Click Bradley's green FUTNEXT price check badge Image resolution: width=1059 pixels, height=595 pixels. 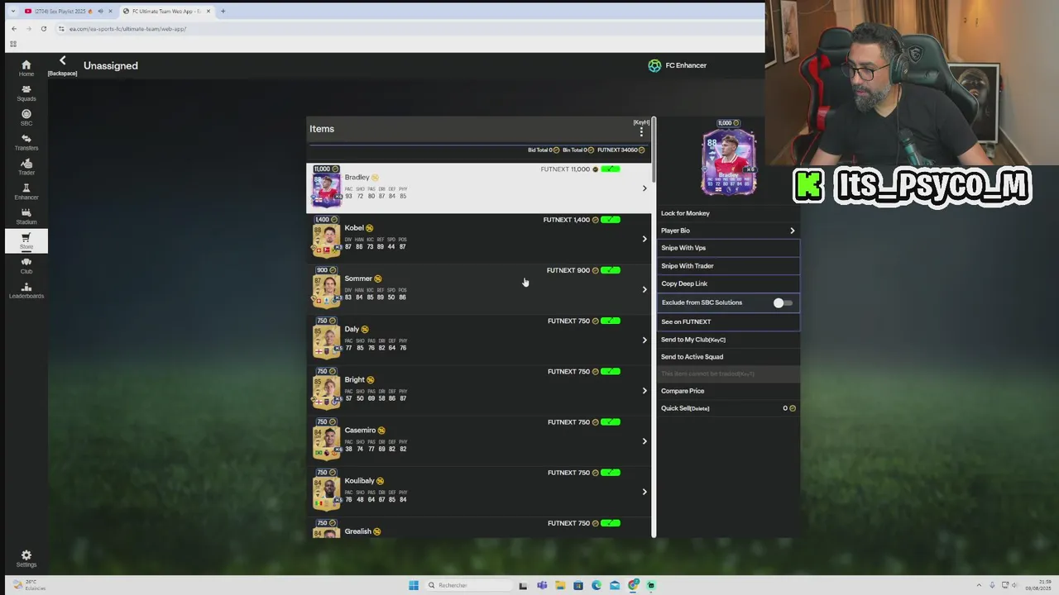coord(610,169)
